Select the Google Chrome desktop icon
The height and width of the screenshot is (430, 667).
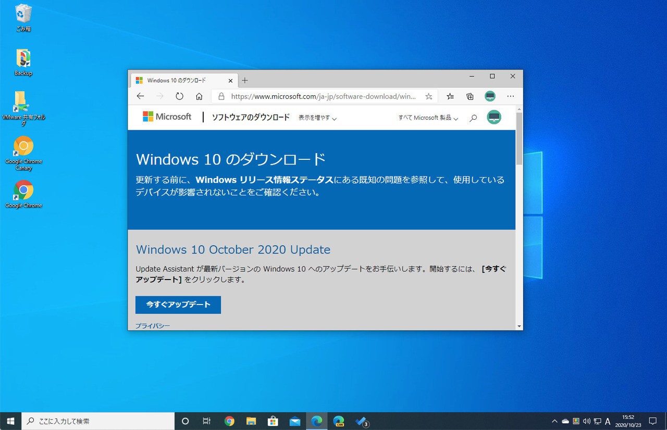(x=23, y=194)
